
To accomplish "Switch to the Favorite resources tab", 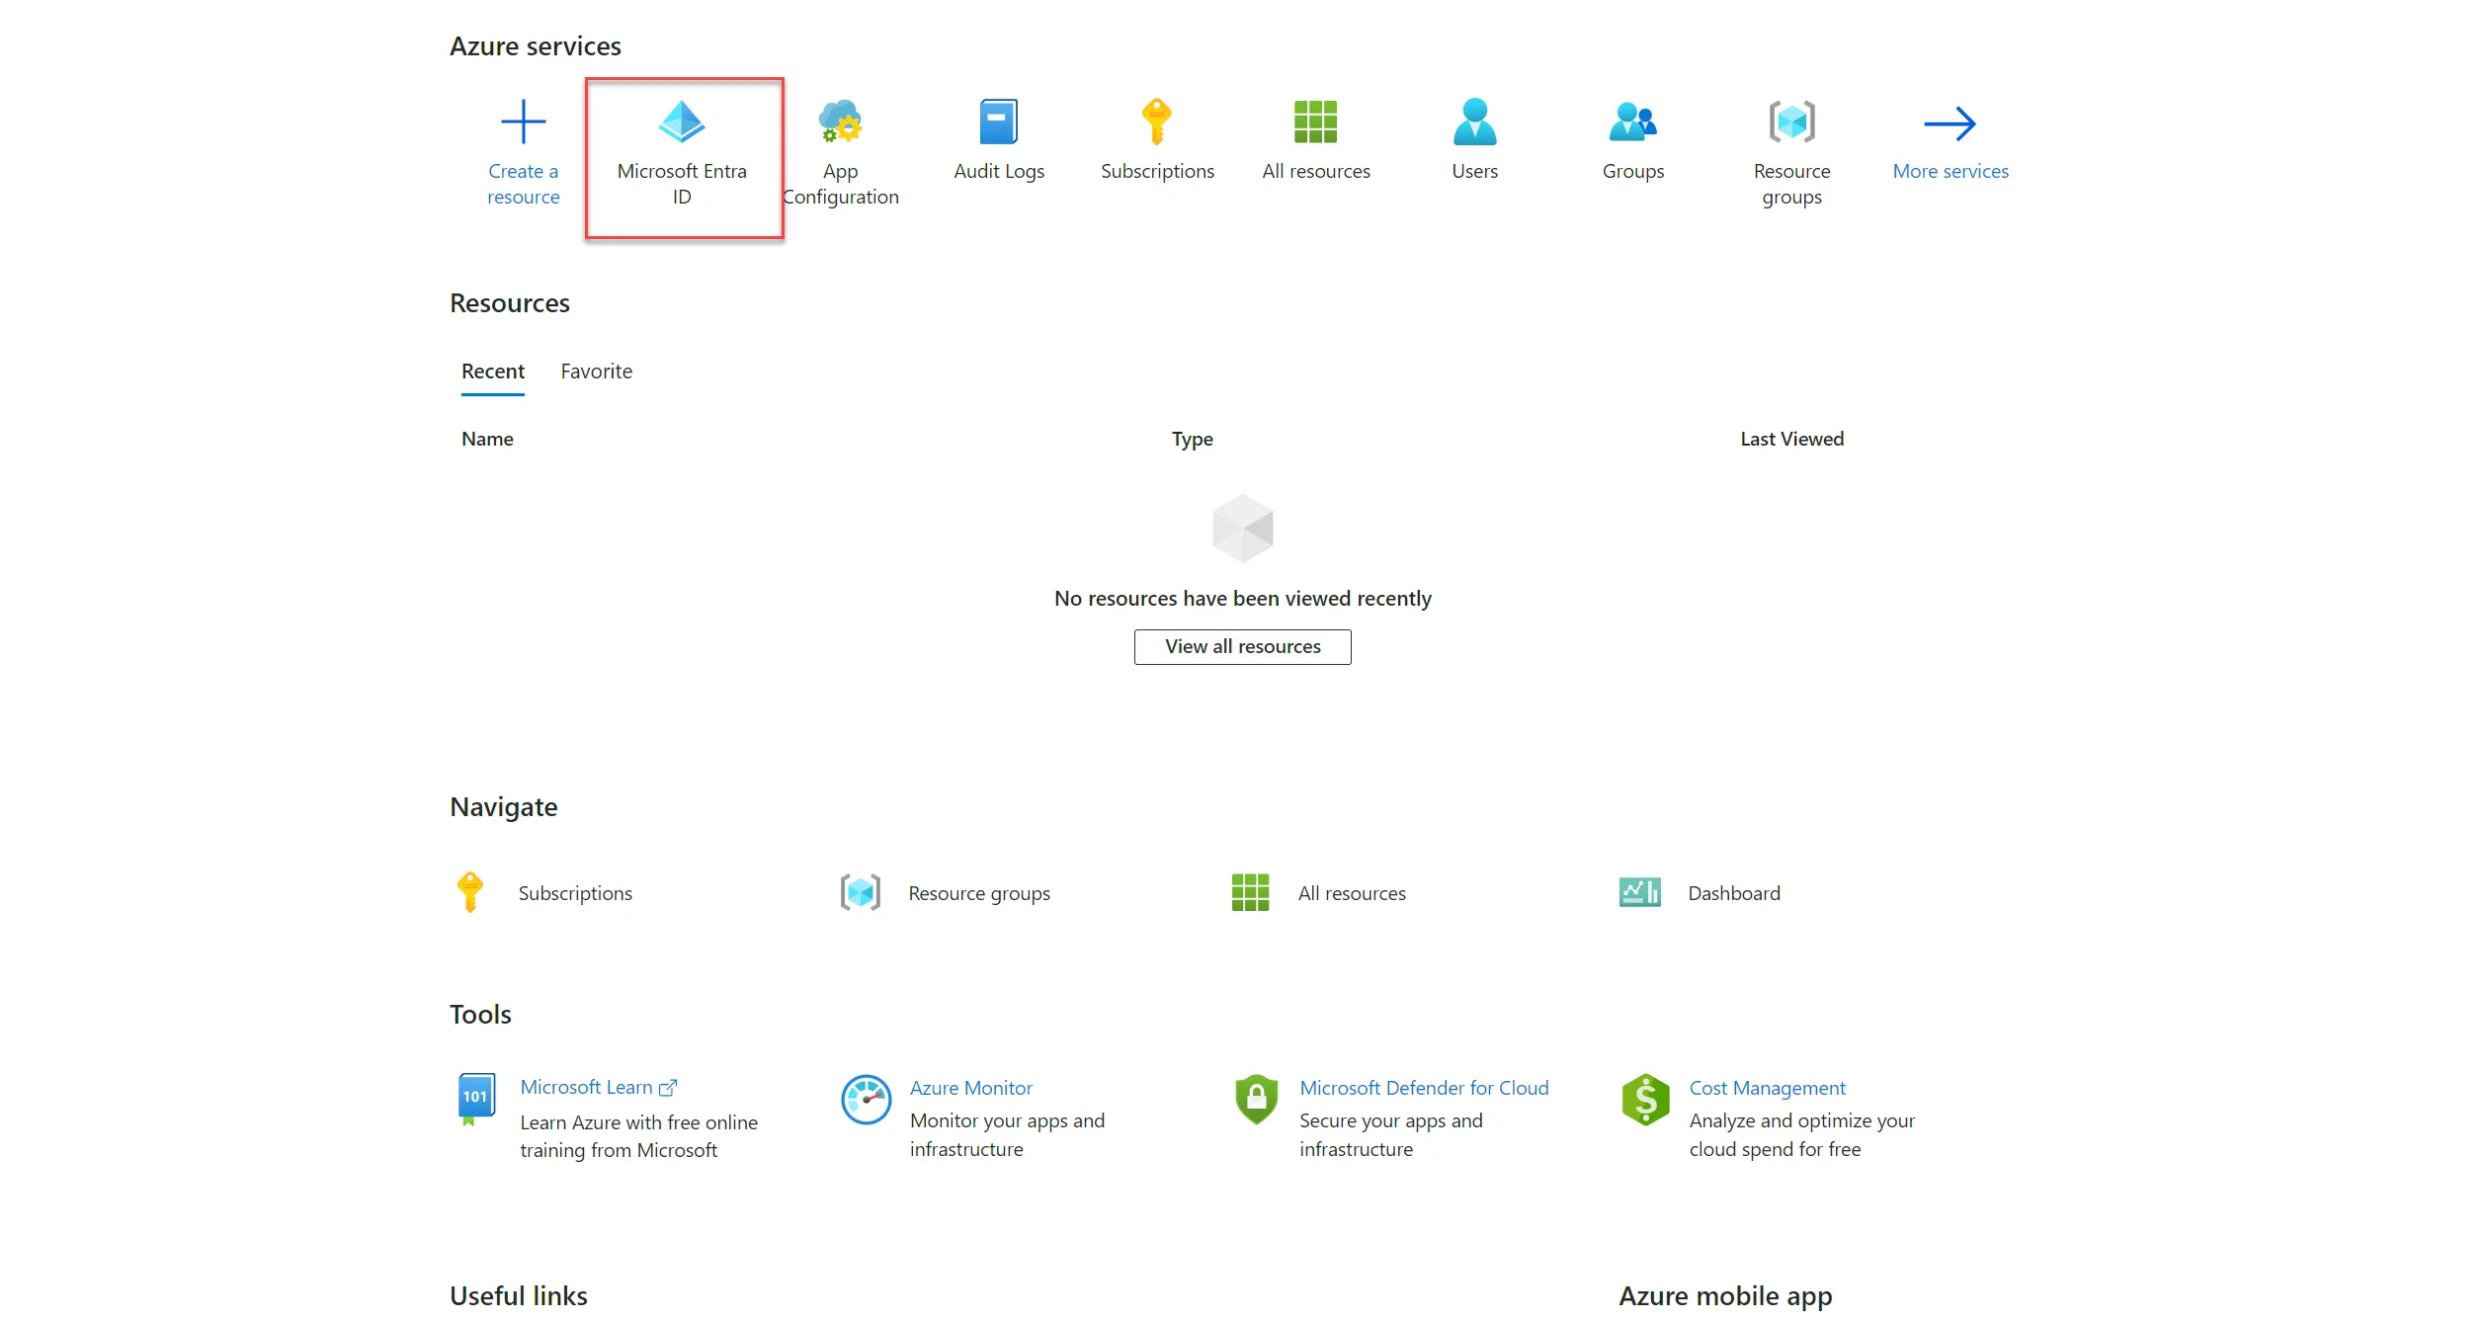I will 596,372.
